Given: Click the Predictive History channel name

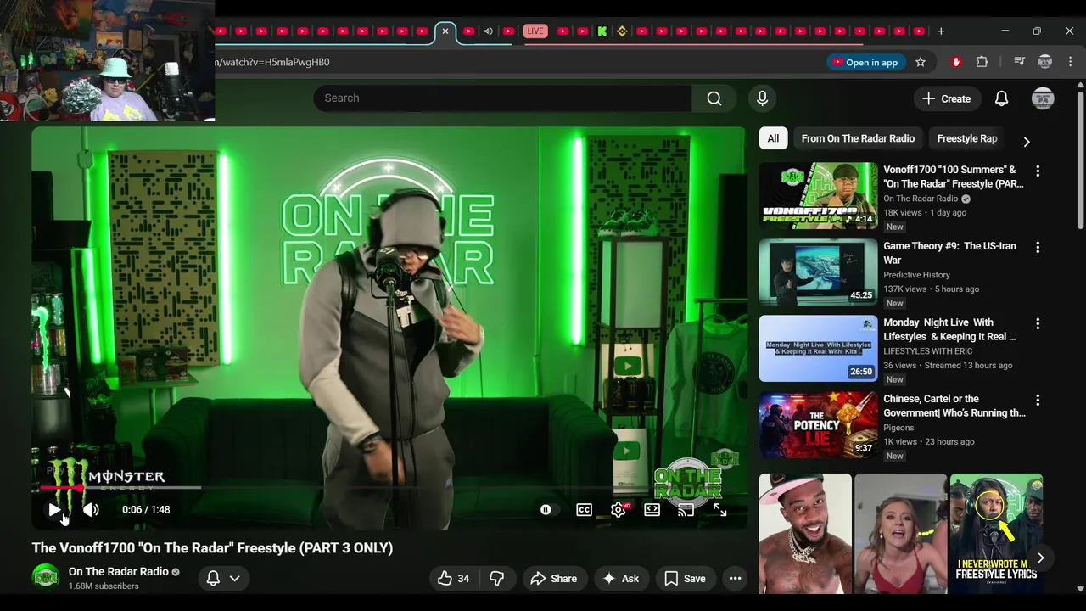Looking at the screenshot, I should 916,275.
